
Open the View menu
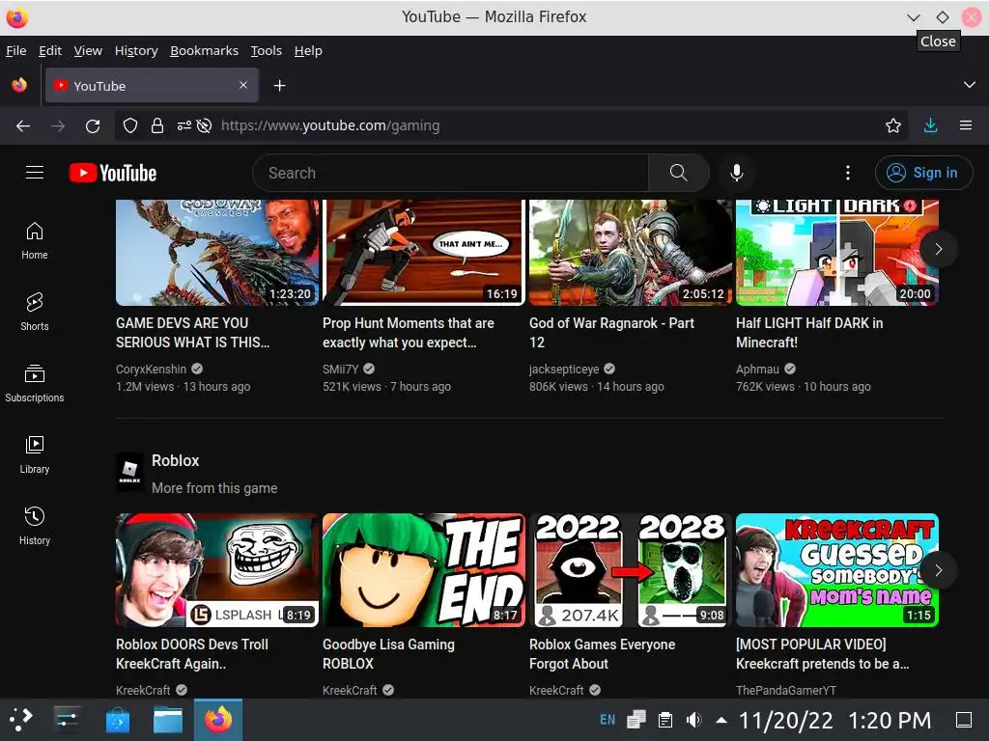click(88, 50)
